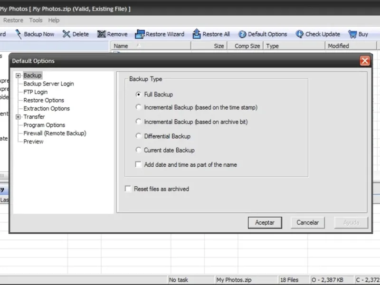
Task: Click the Modified column header
Action: coord(351,46)
